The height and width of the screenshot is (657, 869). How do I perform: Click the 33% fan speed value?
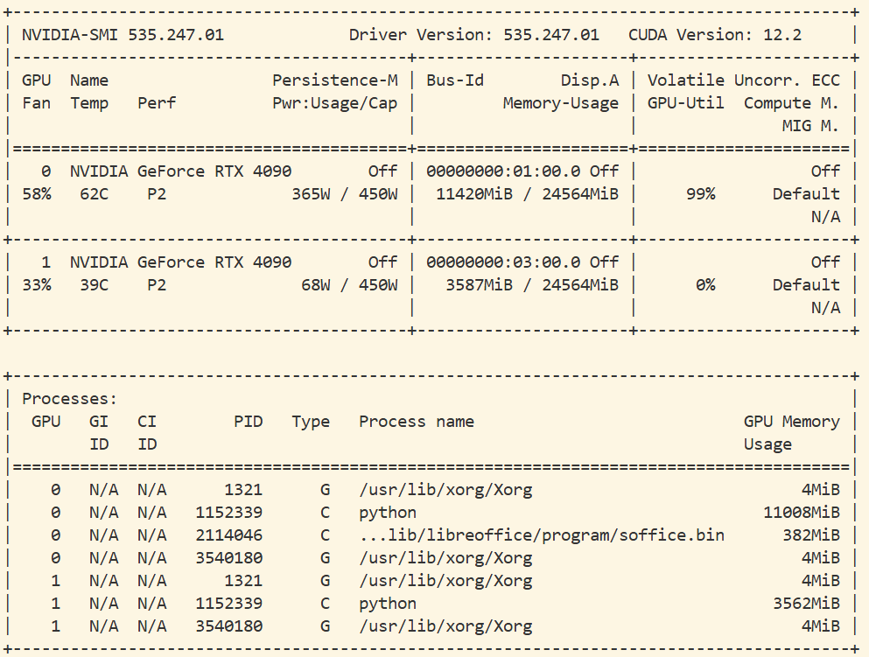coord(36,285)
